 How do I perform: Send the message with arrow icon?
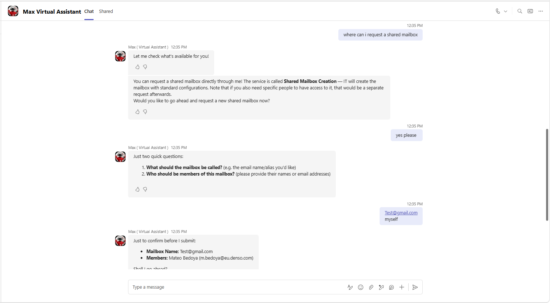(x=415, y=287)
